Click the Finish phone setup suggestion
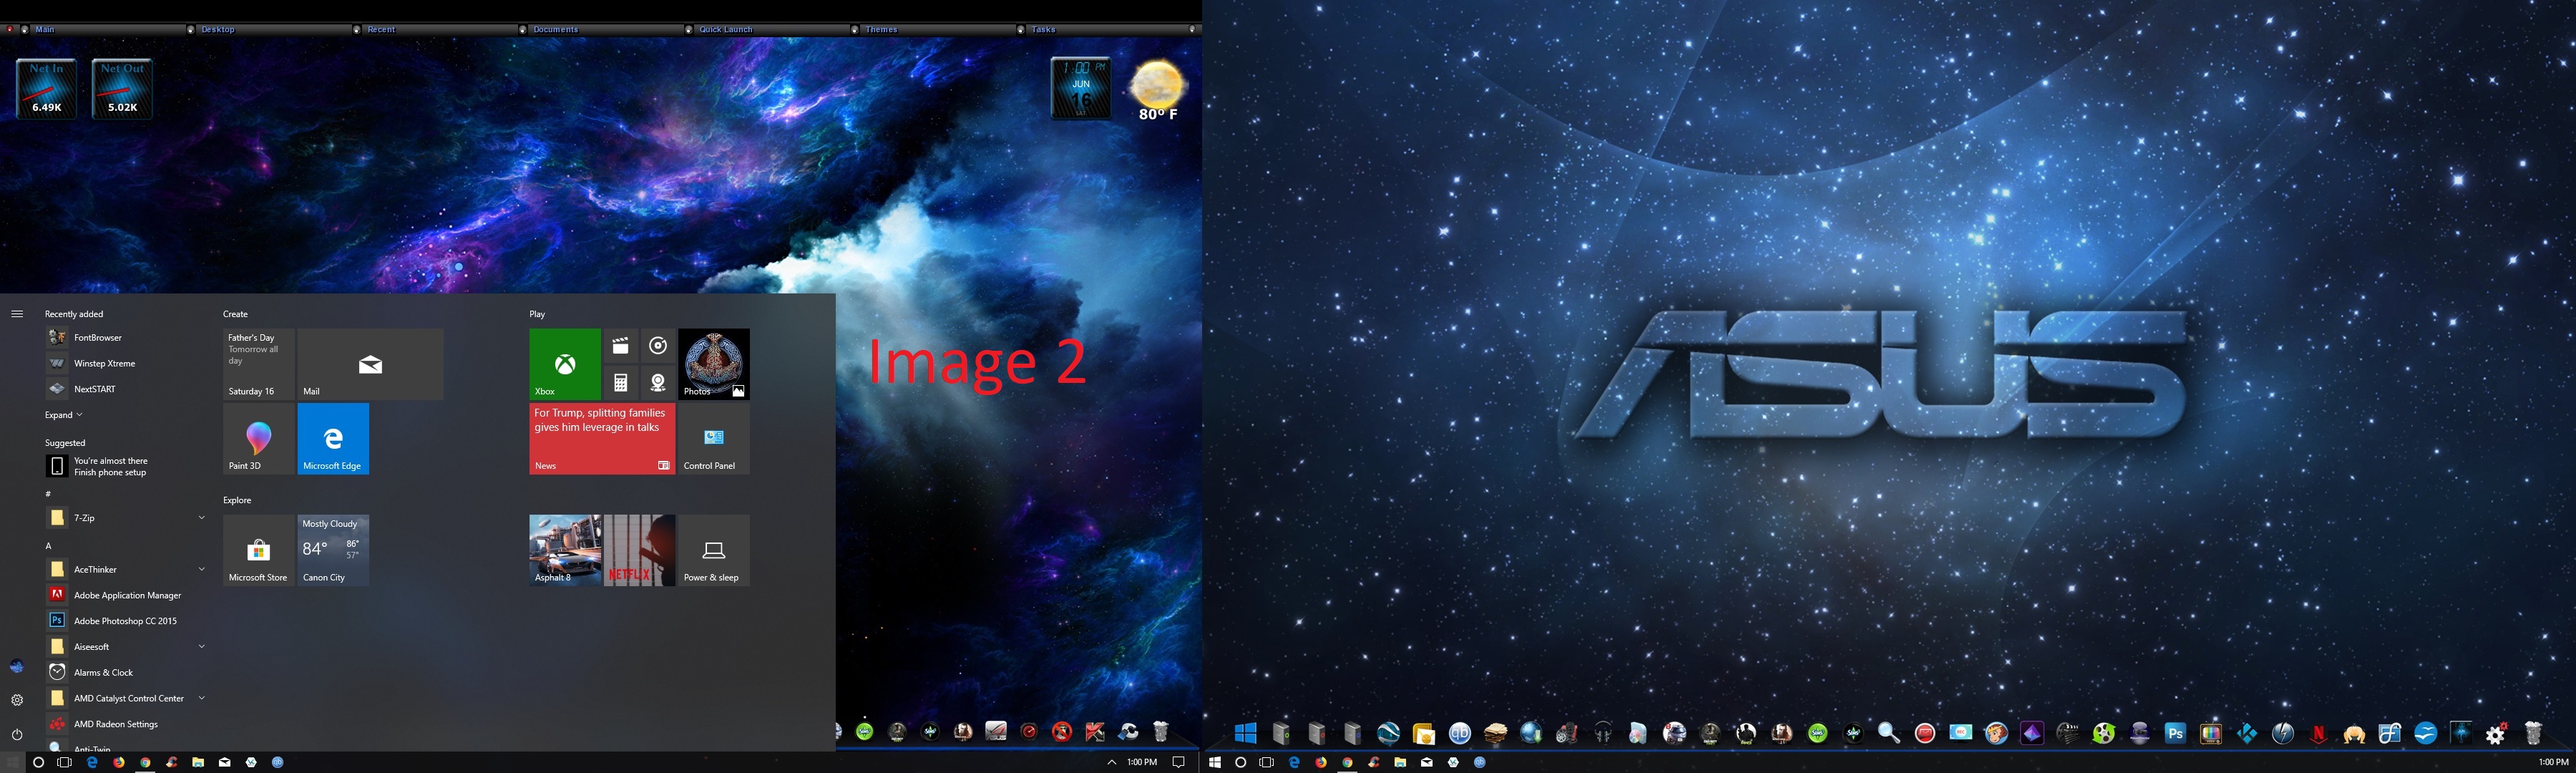2576x773 pixels. click(110, 467)
